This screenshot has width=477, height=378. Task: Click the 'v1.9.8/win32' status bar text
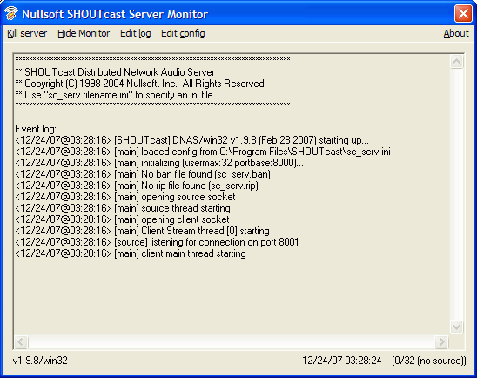click(40, 361)
